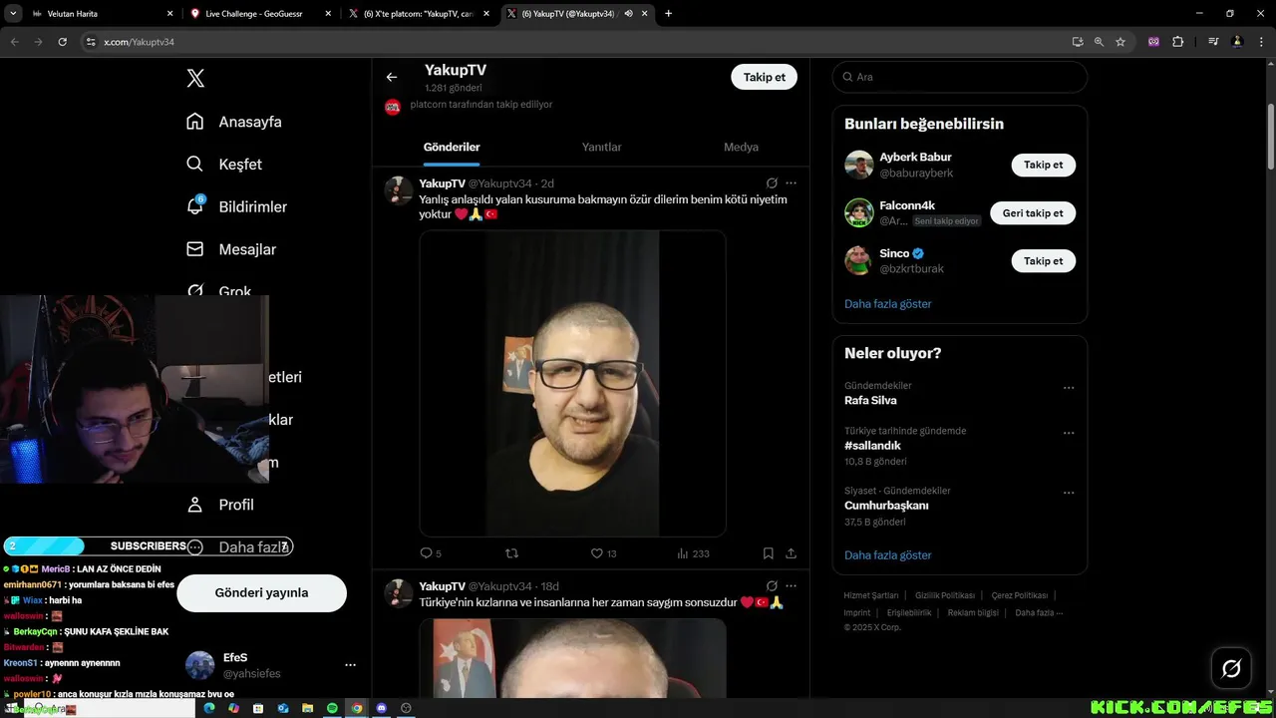The height and width of the screenshot is (718, 1276).
Task: Open the Hizmet Şartları link
Action: (870, 595)
